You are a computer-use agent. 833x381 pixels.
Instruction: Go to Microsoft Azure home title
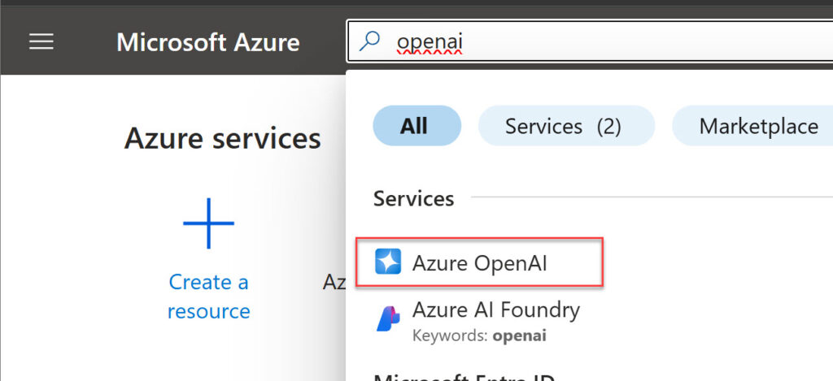click(x=207, y=42)
